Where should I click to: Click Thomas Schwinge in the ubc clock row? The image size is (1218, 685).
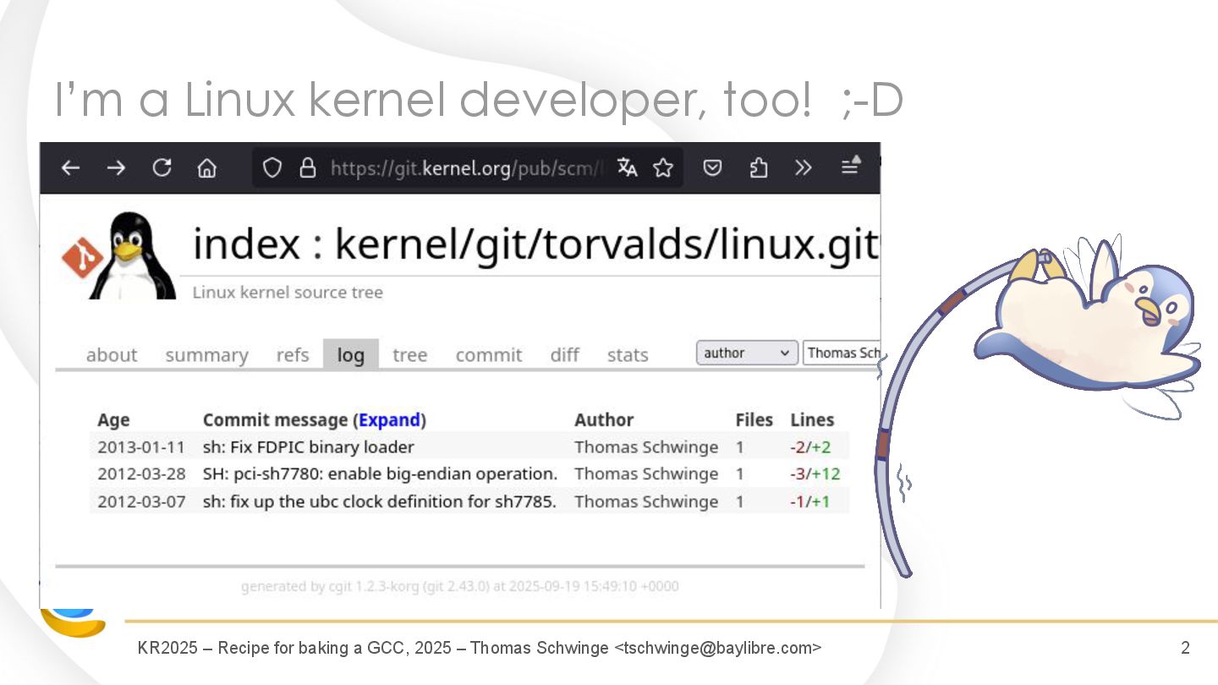[x=646, y=501]
